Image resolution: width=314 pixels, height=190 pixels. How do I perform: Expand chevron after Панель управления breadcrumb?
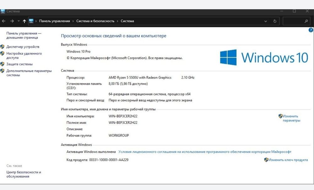[73, 21]
